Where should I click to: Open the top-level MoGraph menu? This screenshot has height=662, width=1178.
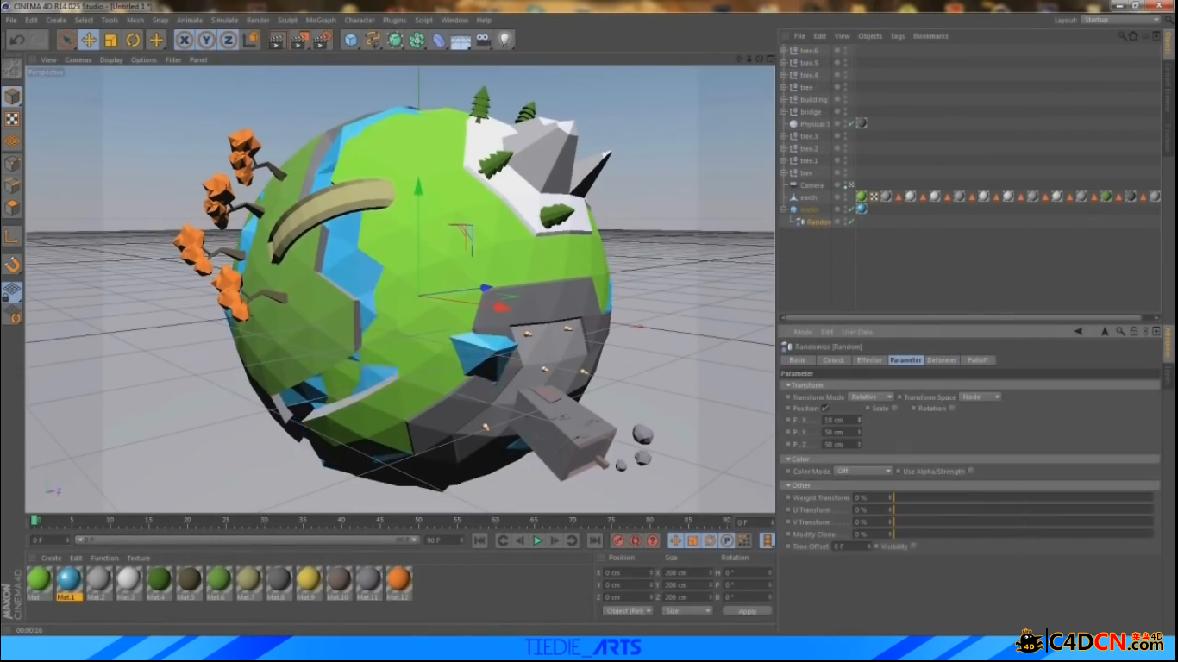coord(321,20)
